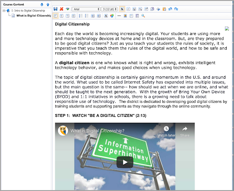
Task: Click the page template icon
Action: point(137,16)
